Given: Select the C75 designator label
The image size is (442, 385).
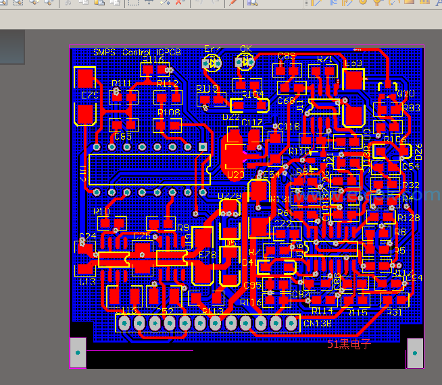Looking at the screenshot, I should click(x=142, y=236).
